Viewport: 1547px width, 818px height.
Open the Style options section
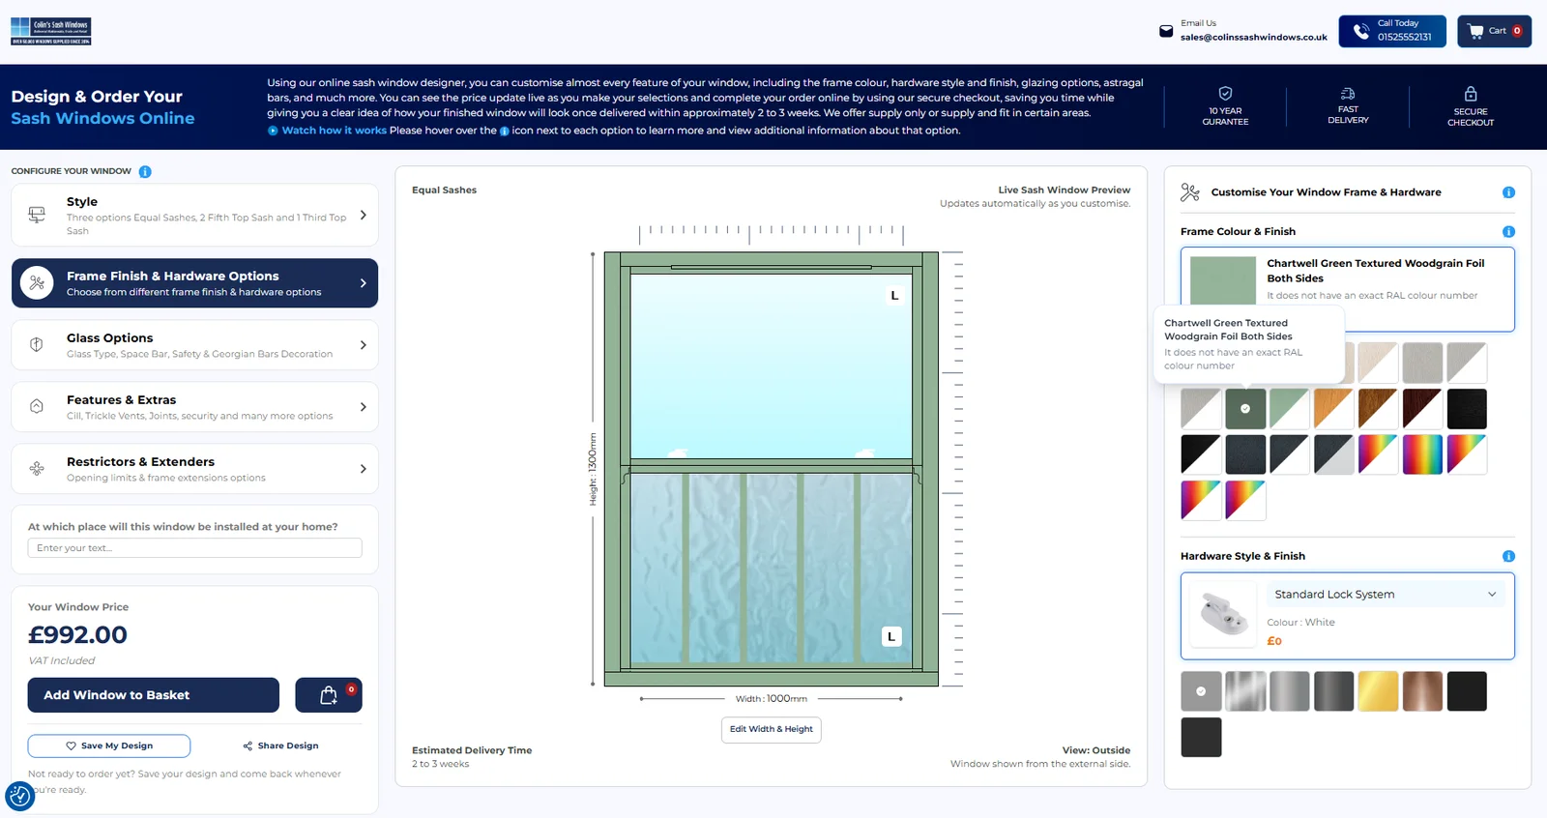tap(194, 215)
